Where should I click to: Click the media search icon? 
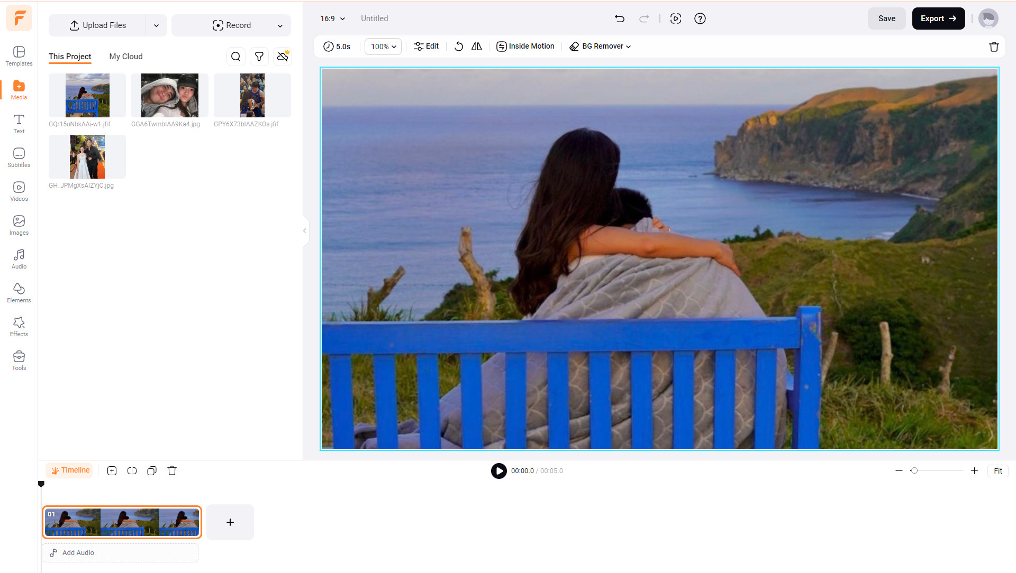[236, 57]
